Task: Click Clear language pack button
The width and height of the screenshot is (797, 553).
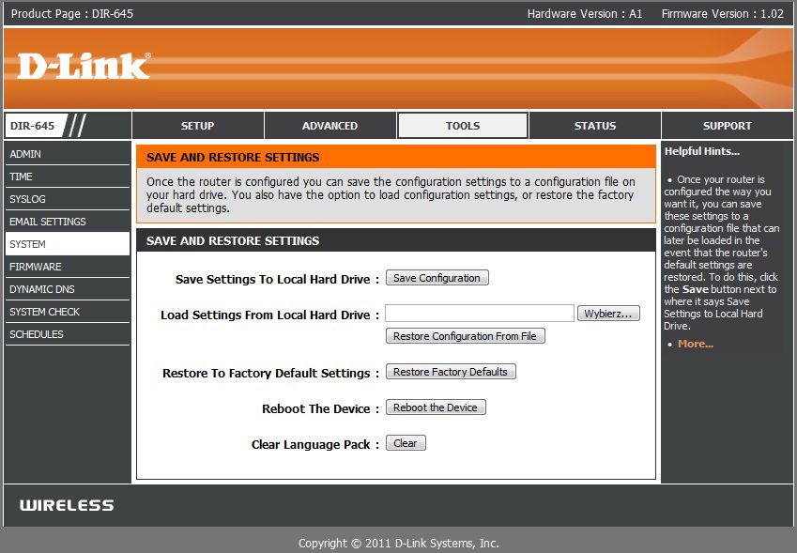Action: [406, 443]
